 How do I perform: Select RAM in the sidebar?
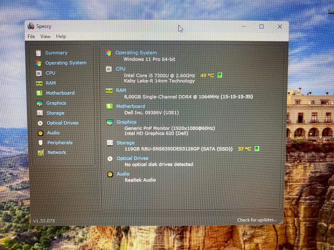coord(51,83)
